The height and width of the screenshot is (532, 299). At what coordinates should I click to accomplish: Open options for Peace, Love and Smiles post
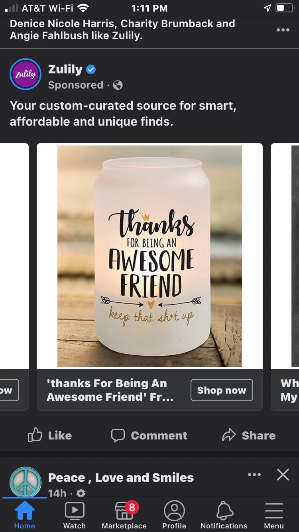(254, 475)
